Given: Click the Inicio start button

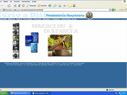Looking at the screenshot, I should pos(4,93).
